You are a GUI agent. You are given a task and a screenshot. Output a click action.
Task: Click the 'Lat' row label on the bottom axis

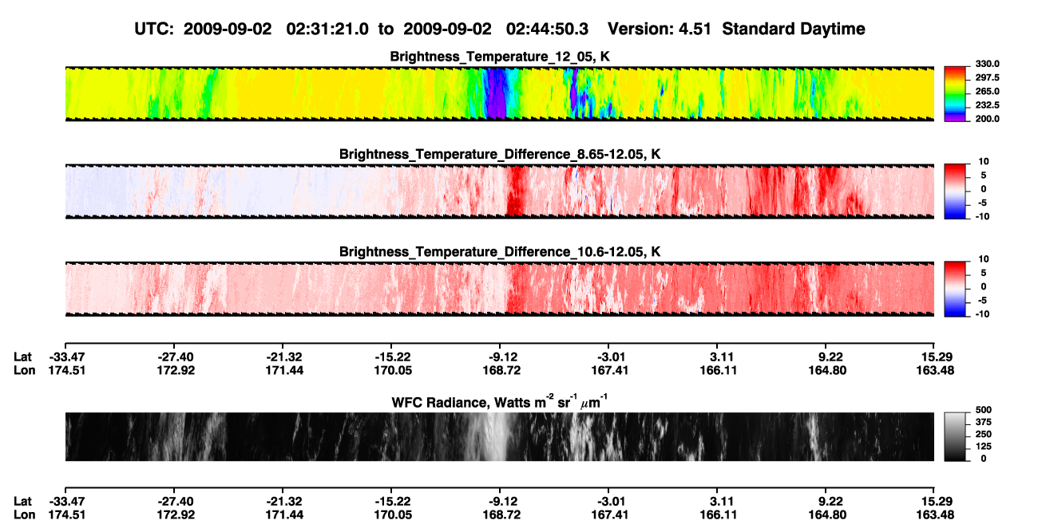23,501
